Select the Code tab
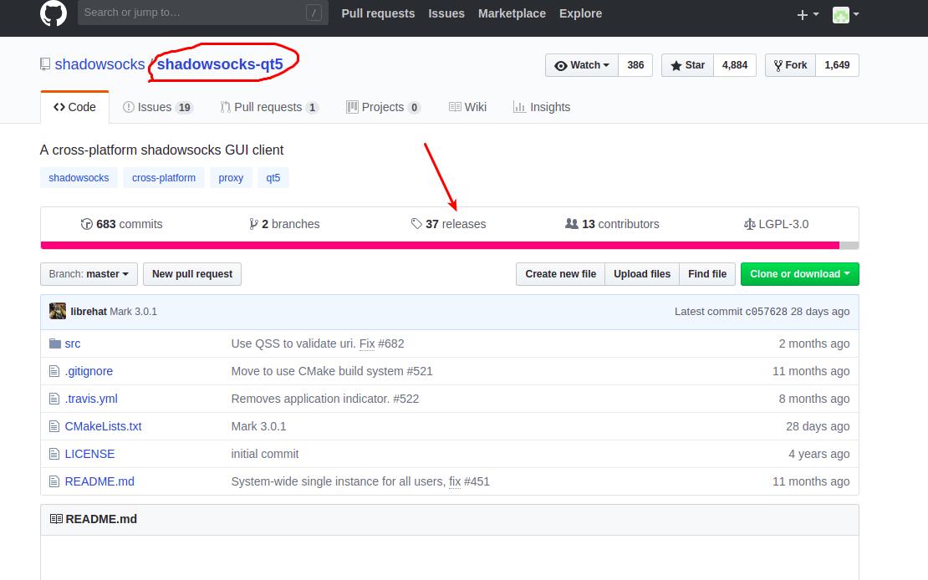The image size is (928, 580). 74,107
